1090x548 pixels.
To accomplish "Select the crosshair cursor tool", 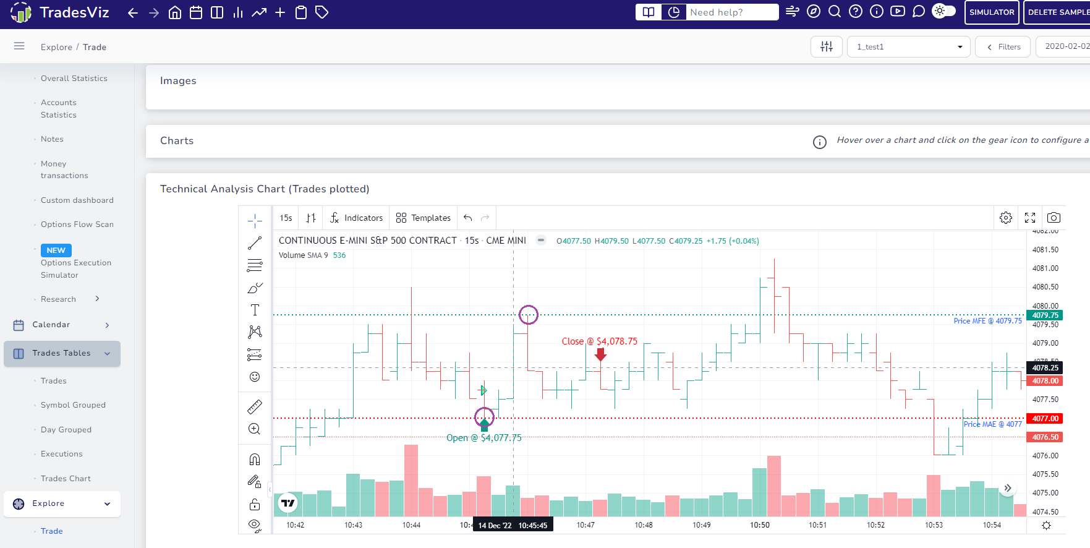I will (255, 221).
